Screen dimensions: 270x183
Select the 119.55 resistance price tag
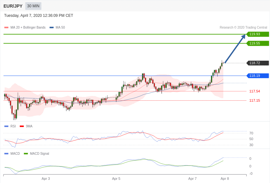coord(258,43)
